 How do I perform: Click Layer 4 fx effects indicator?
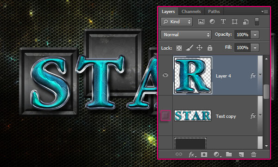click(x=253, y=76)
